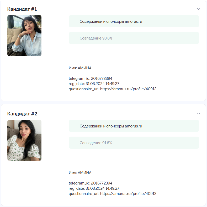Click Имя: АМИНА in Кандидат #1

[x=80, y=68]
